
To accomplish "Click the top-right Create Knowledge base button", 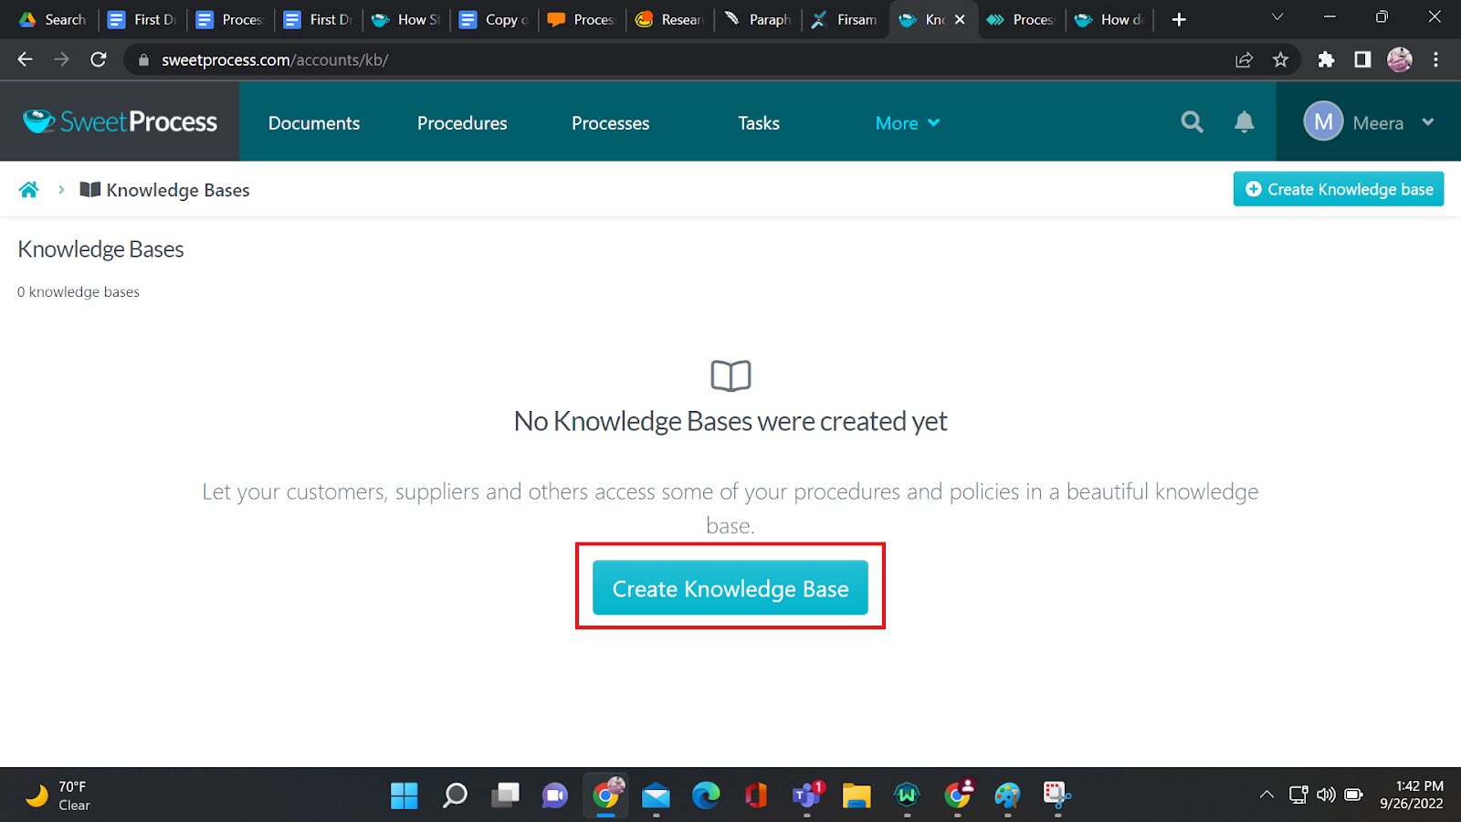I will point(1339,189).
